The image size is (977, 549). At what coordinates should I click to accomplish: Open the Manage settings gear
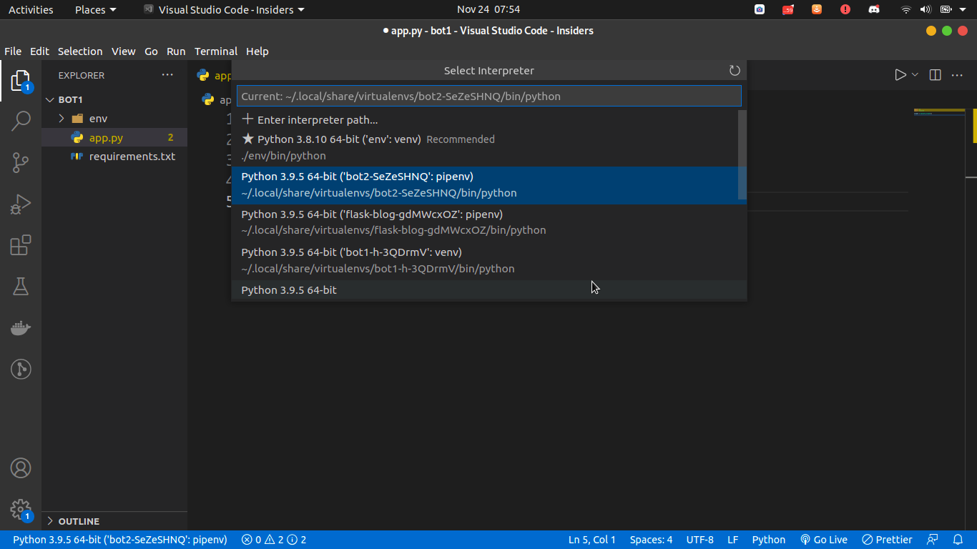pos(21,510)
